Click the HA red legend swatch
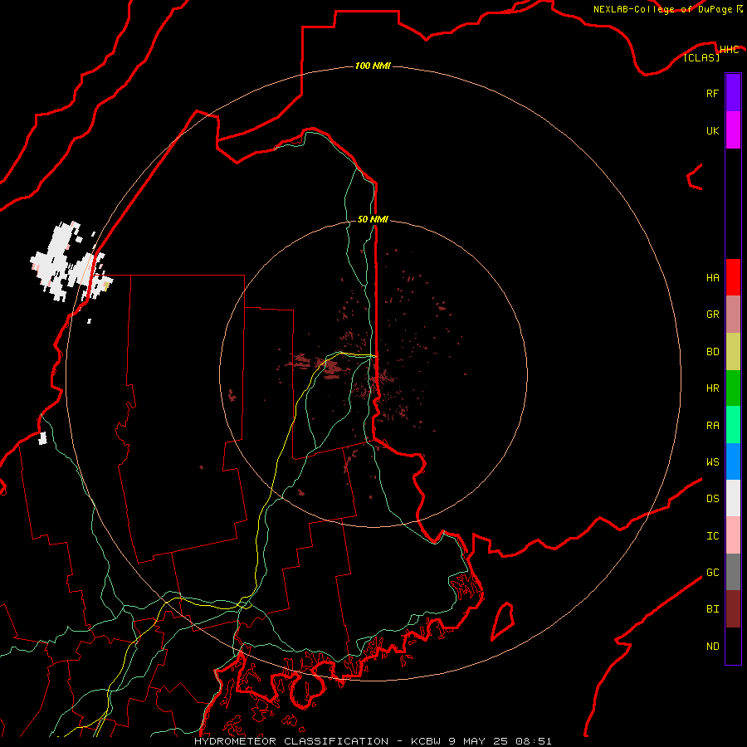This screenshot has width=747, height=747. tap(733, 277)
